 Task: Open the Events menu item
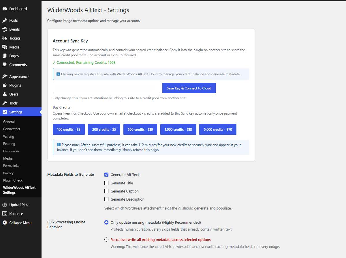tap(21, 29)
